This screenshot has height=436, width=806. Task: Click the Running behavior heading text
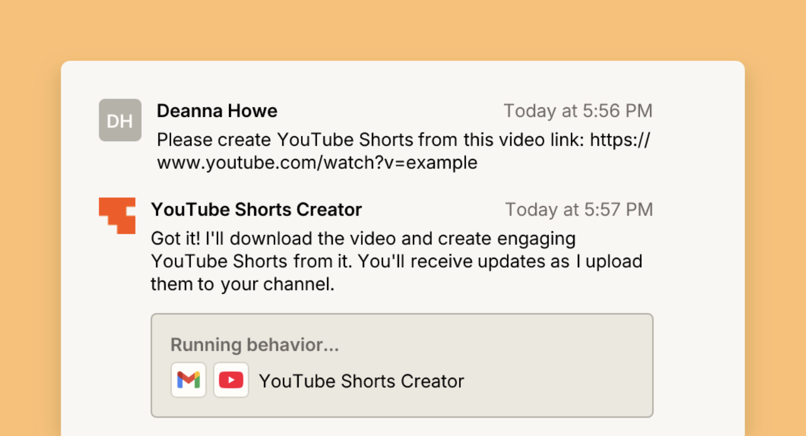[x=254, y=344]
